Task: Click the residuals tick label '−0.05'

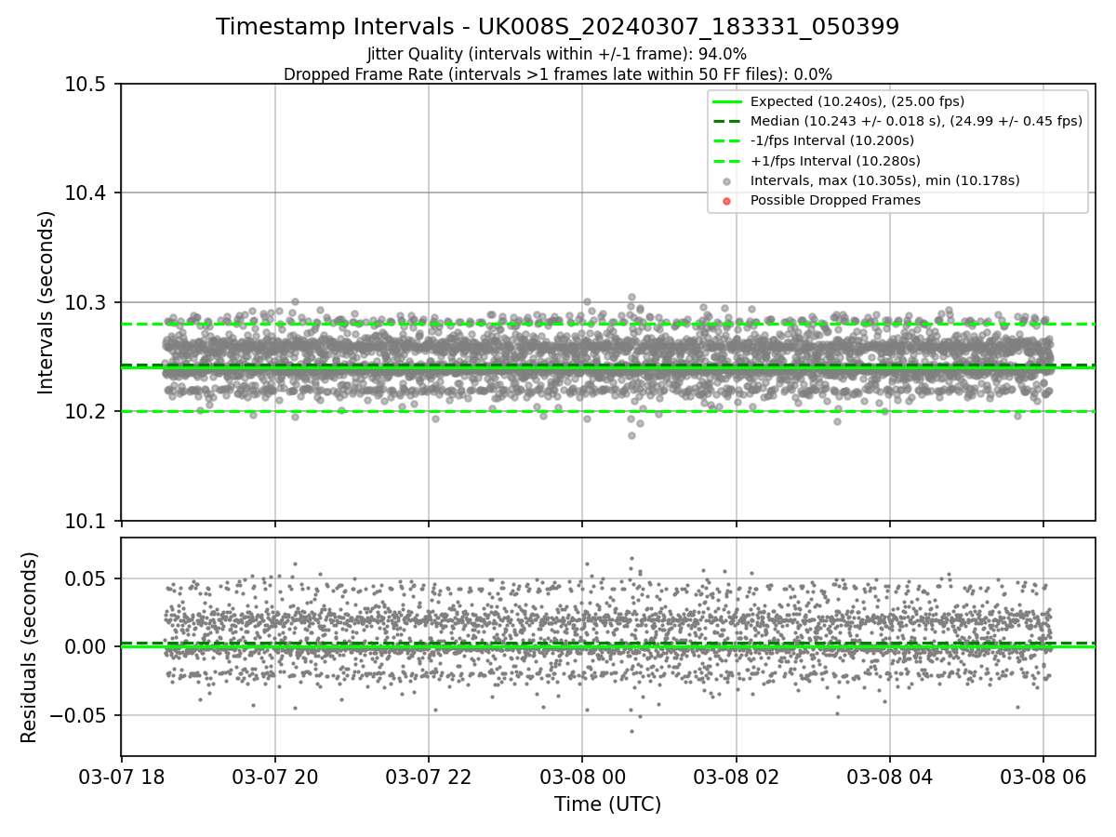Action: (80, 715)
